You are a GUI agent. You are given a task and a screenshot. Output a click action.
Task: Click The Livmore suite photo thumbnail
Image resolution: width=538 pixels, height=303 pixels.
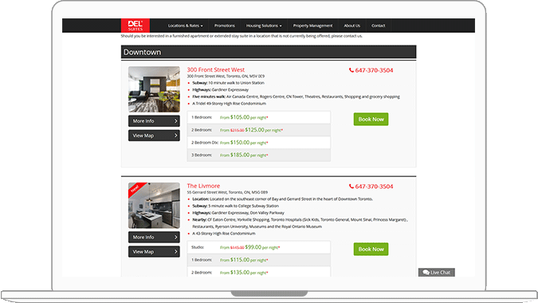(x=154, y=206)
